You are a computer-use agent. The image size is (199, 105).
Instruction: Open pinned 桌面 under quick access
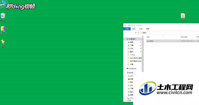coord(132,42)
